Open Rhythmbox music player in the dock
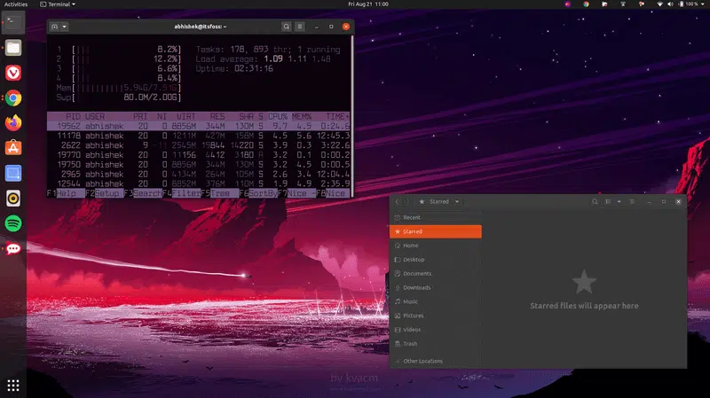The height and width of the screenshot is (398, 710). pyautogui.click(x=13, y=198)
